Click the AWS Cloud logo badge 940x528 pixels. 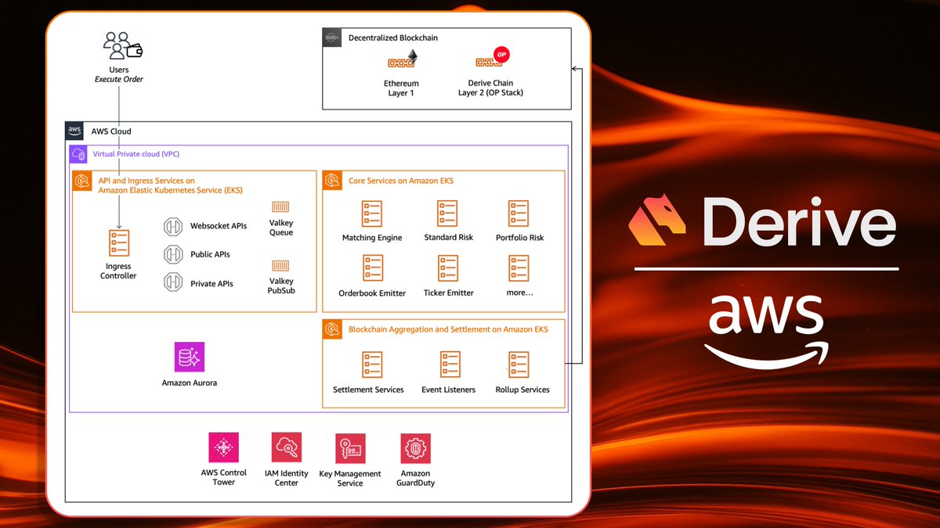coord(74,131)
